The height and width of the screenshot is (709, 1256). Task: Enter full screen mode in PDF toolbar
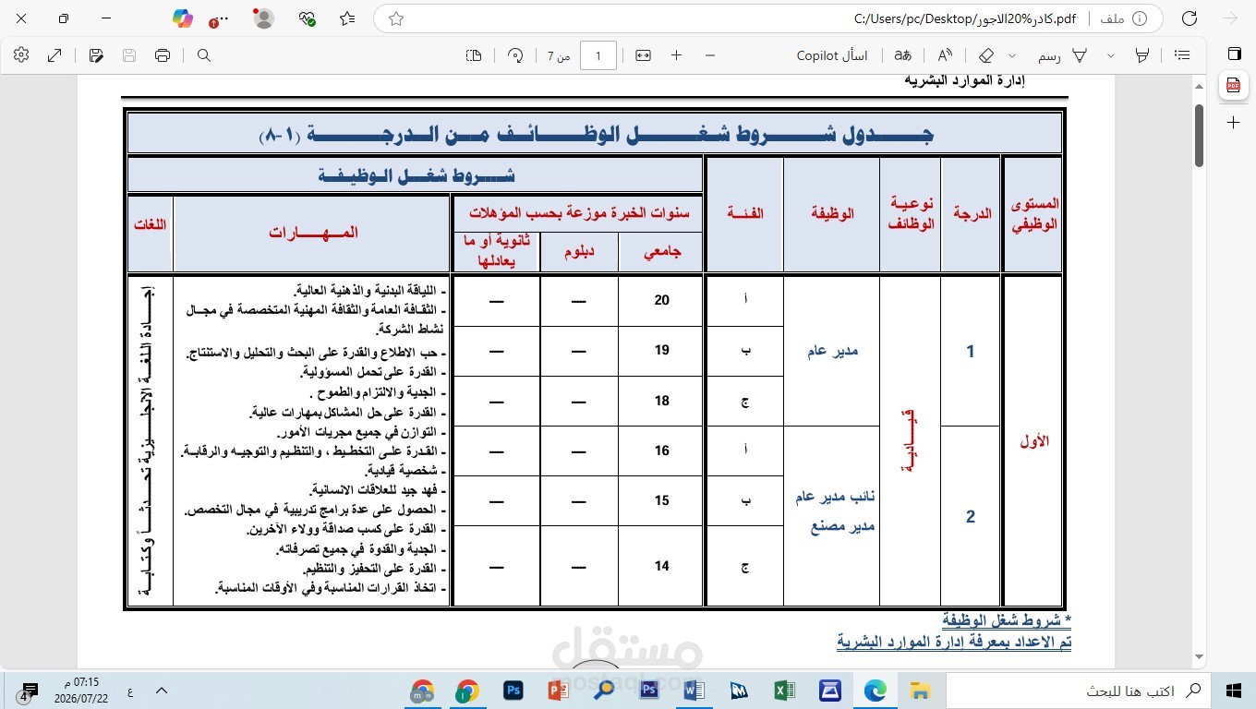pyautogui.click(x=54, y=55)
